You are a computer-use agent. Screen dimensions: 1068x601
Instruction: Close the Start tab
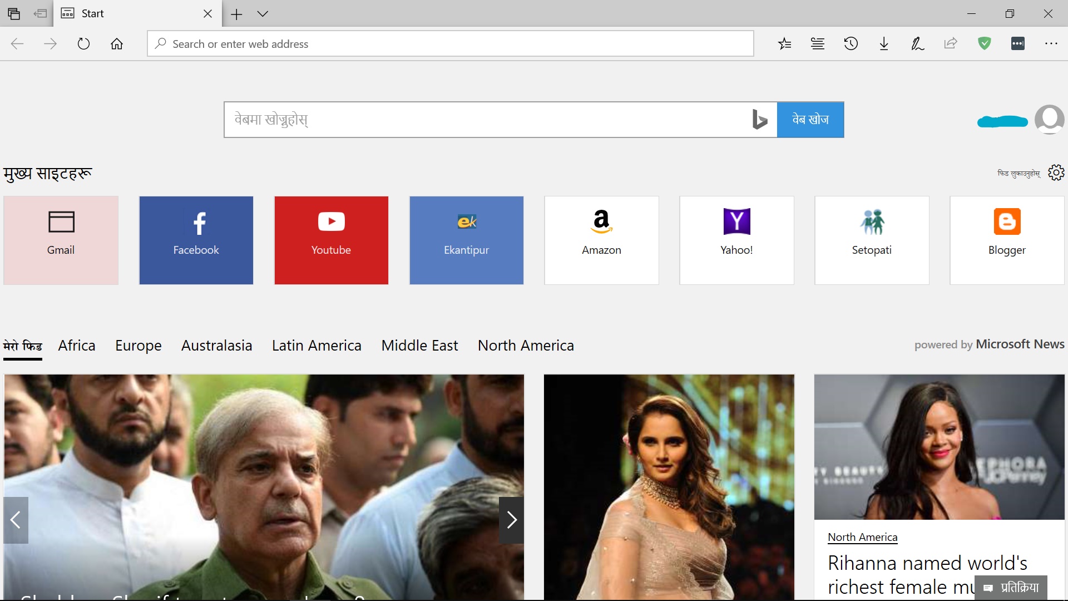207,13
